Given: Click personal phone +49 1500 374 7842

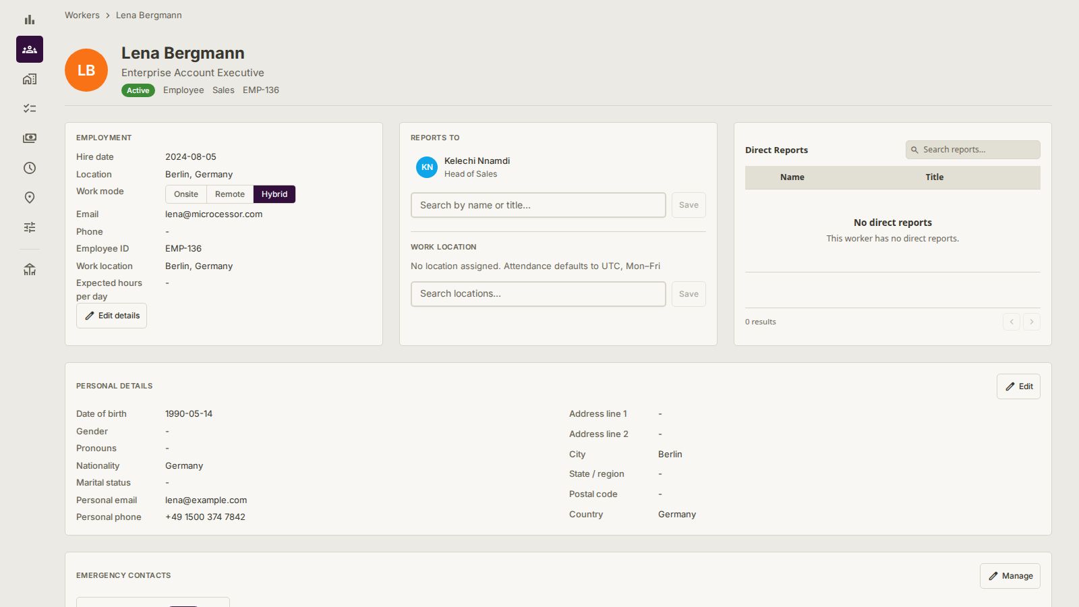Looking at the screenshot, I should coord(205,517).
